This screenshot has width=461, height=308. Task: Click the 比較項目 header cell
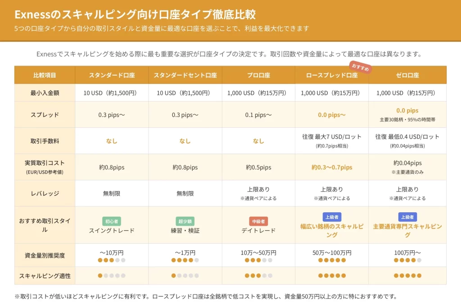[x=45, y=75]
